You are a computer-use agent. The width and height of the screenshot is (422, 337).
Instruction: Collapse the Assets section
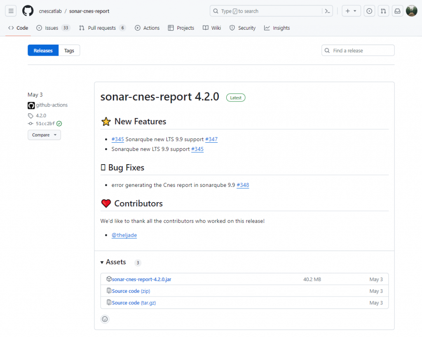tap(113, 262)
